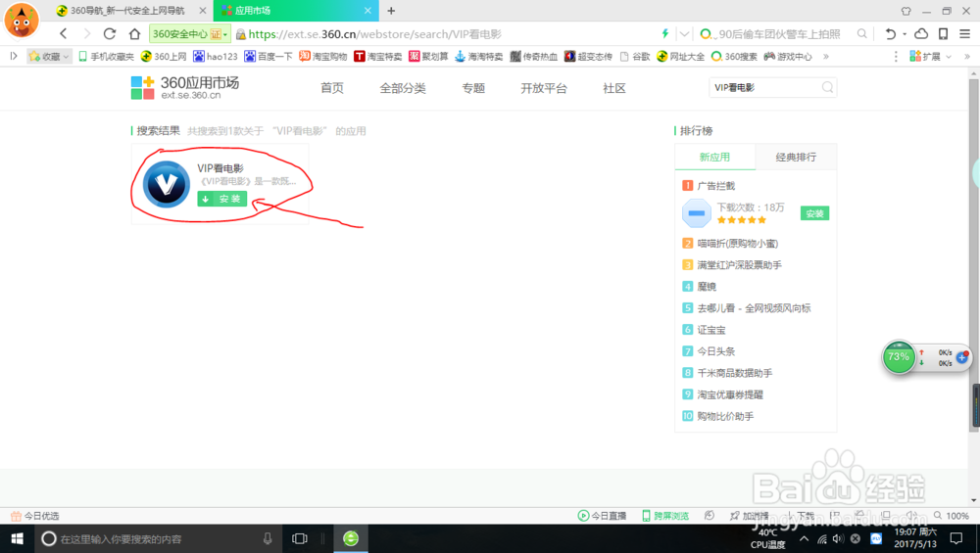
Task: Select the 新应用 ranking tab
Action: click(715, 157)
